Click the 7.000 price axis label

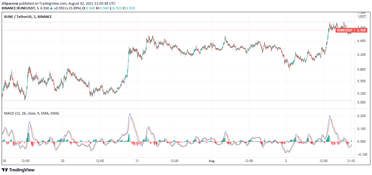click(x=361, y=28)
